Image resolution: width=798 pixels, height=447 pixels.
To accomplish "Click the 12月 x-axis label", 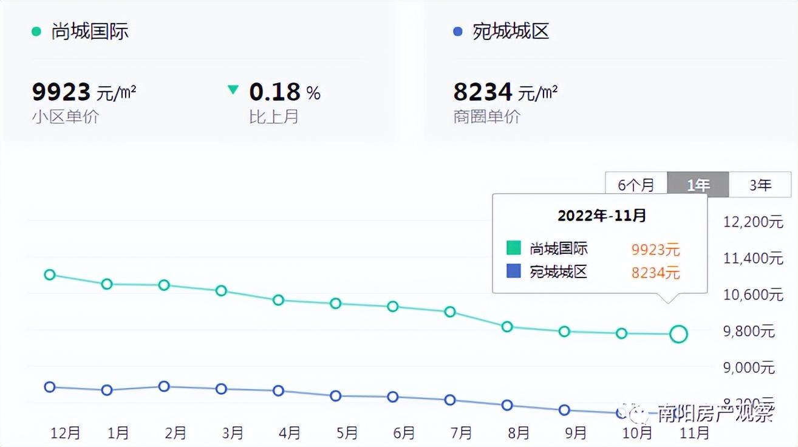I will pyautogui.click(x=66, y=432).
